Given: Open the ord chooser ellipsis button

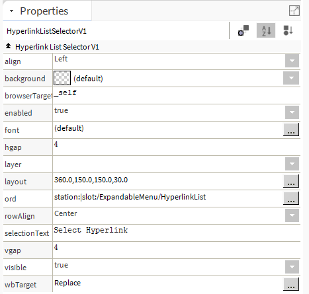Looking at the screenshot, I should point(291,198).
